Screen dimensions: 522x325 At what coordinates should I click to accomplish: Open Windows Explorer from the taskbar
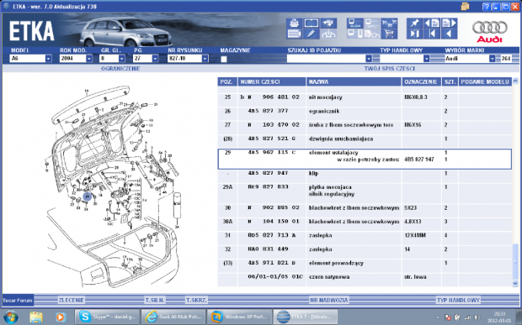36,317
